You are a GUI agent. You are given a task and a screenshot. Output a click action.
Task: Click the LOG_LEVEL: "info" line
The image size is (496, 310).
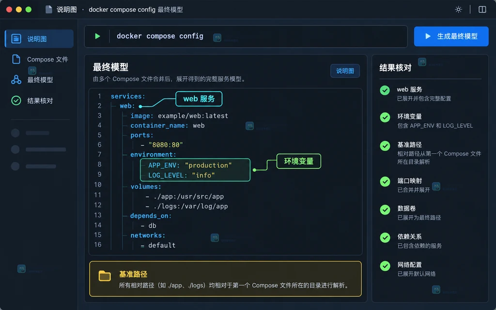pyautogui.click(x=182, y=175)
